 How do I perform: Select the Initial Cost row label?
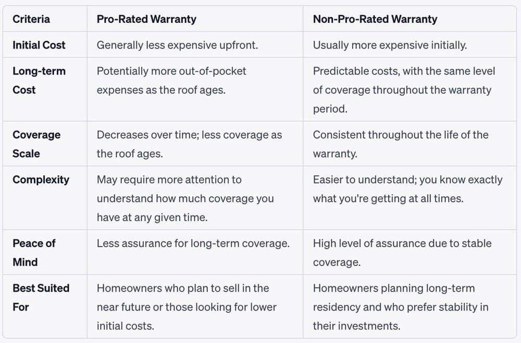39,45
